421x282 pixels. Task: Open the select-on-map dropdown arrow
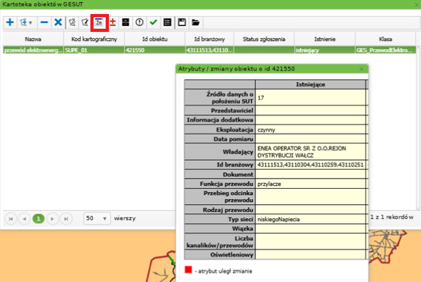tap(31, 23)
